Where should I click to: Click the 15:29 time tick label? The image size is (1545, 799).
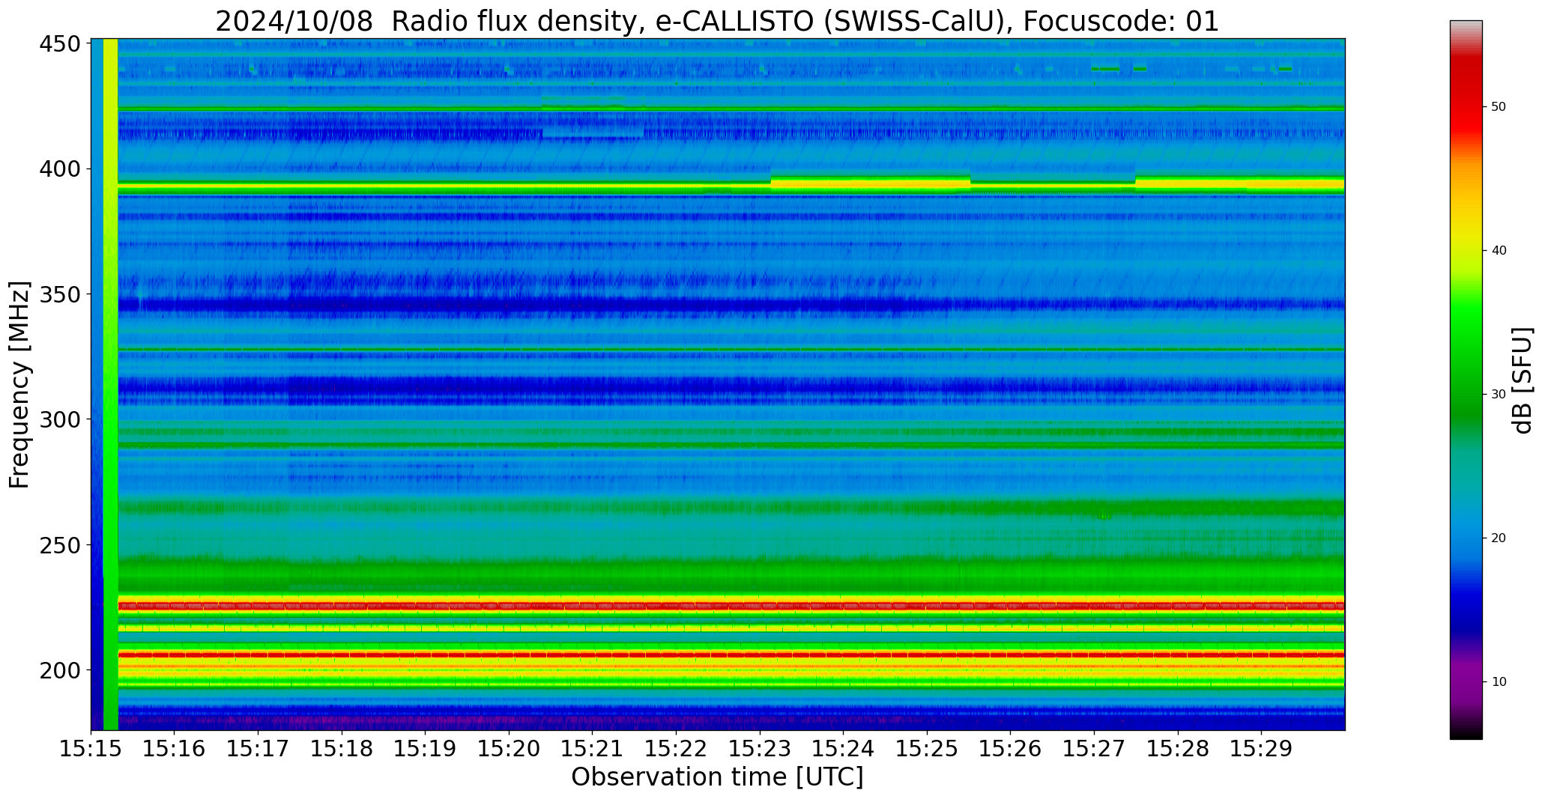click(x=1261, y=749)
